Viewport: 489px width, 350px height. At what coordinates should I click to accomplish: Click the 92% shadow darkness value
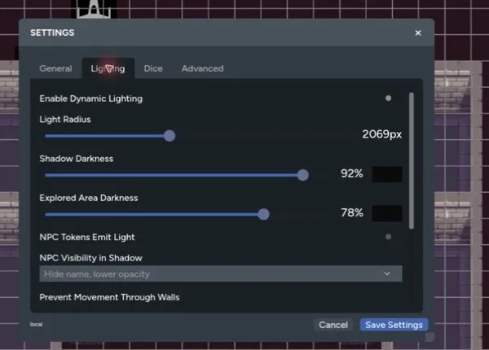tap(352, 173)
